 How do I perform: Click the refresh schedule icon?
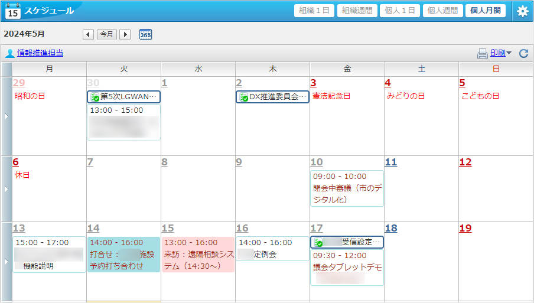pyautogui.click(x=523, y=54)
